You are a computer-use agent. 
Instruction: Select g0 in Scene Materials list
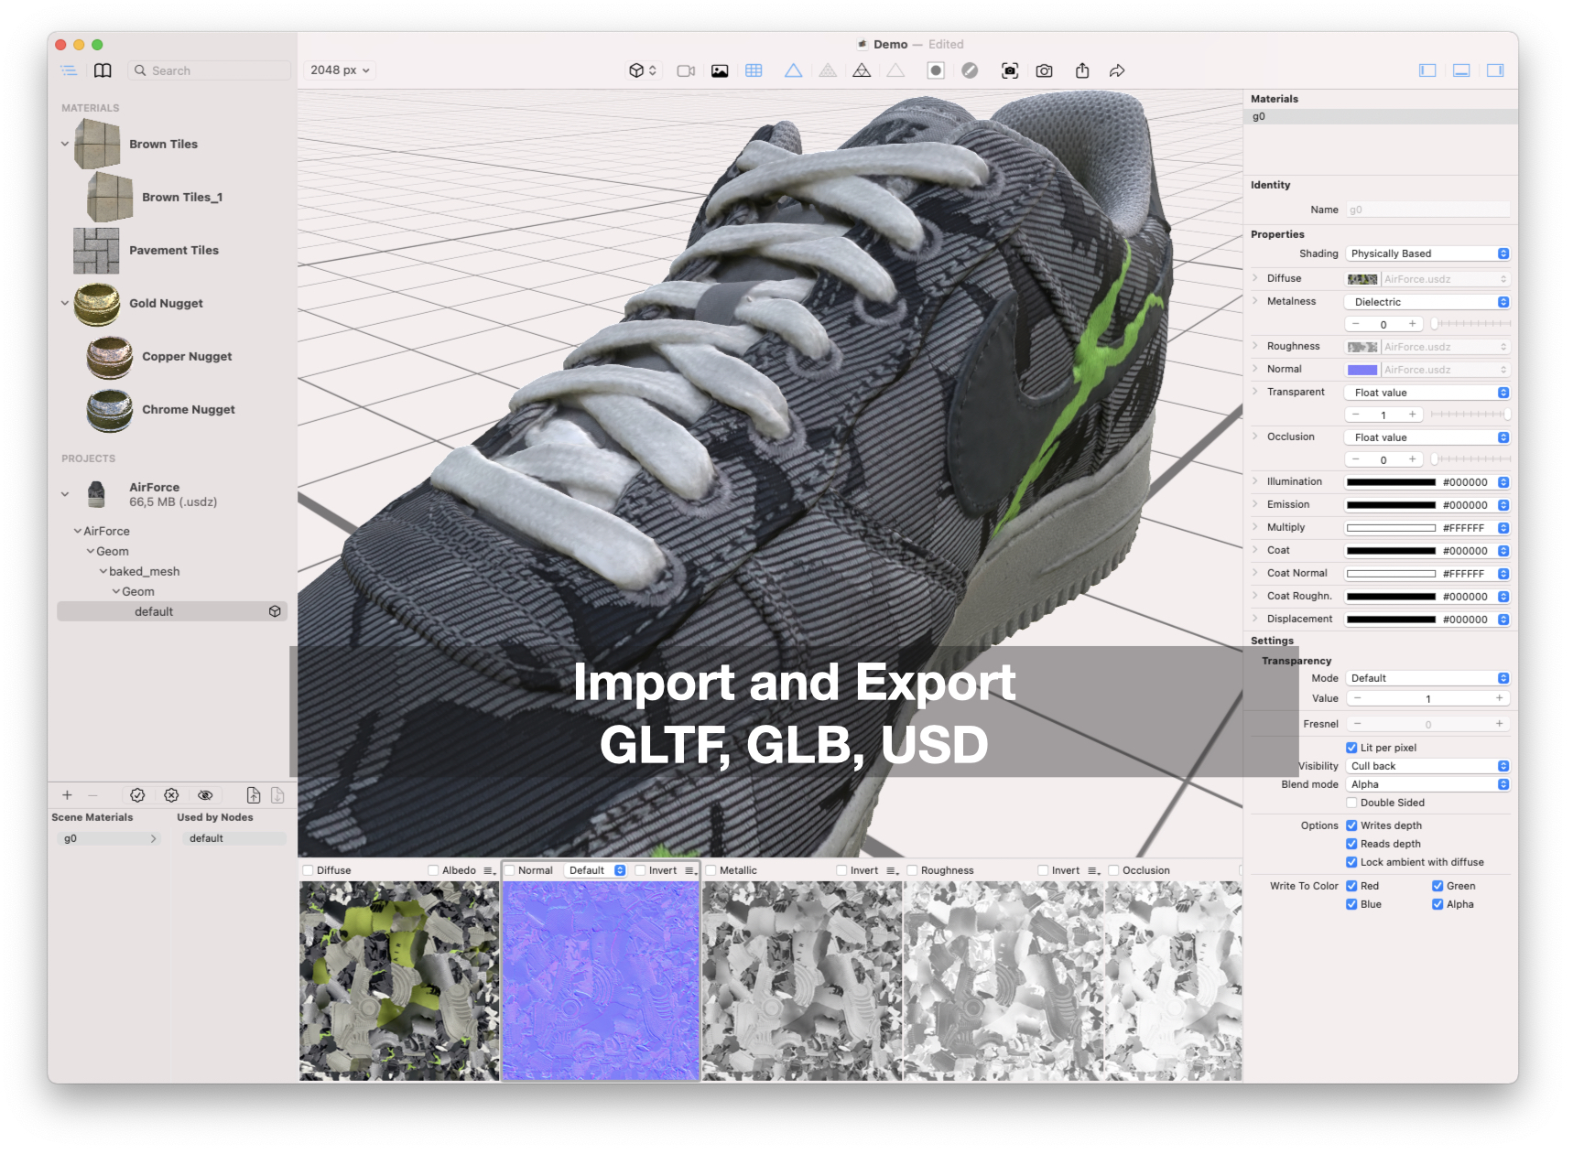(x=108, y=838)
